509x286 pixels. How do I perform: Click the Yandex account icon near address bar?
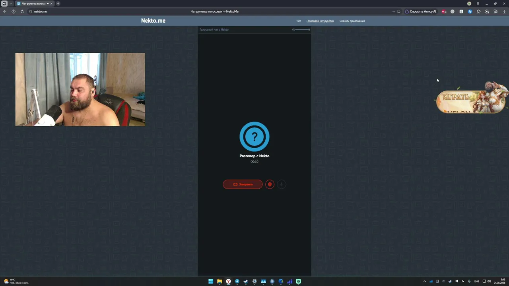[14, 12]
